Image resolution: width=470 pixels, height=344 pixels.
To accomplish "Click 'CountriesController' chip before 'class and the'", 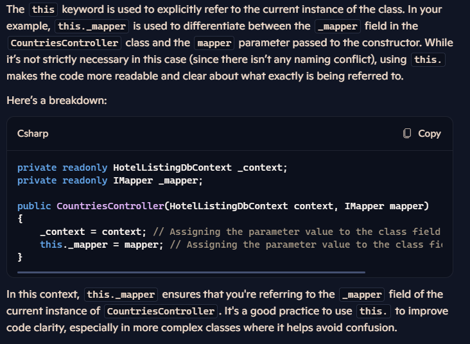I will pos(64,43).
